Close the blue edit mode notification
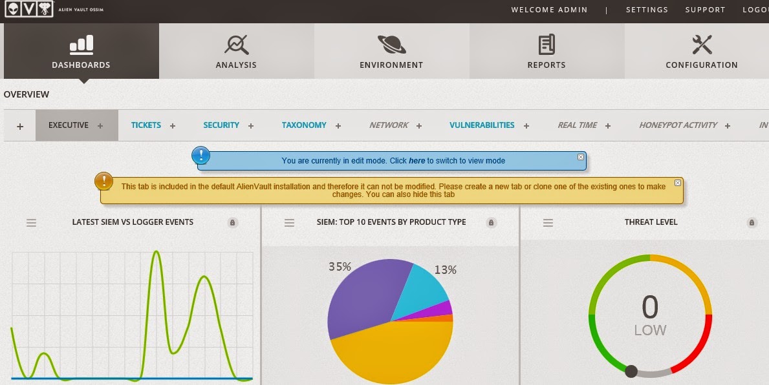The image size is (769, 385). coord(580,157)
